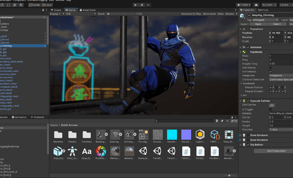Toggle the Stats overlay
The width and height of the screenshot is (293, 178).
point(221,14)
